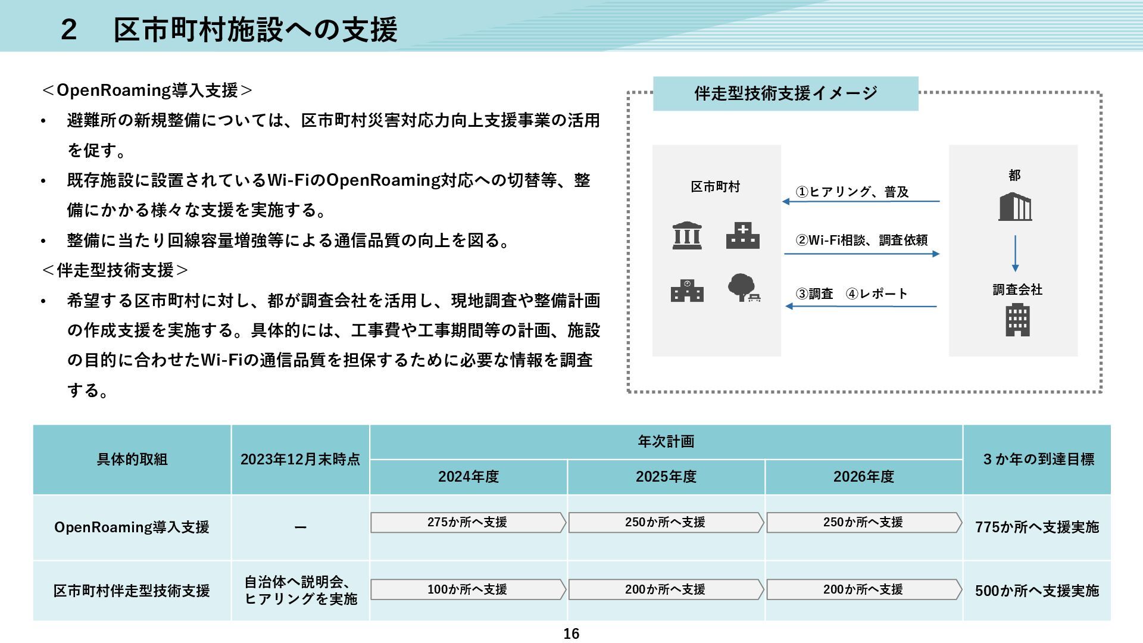Viewport: 1143px width, 643px height.
Task: Click the ①ヒアリング、普及 left-pointing arrow
Action: point(861,201)
